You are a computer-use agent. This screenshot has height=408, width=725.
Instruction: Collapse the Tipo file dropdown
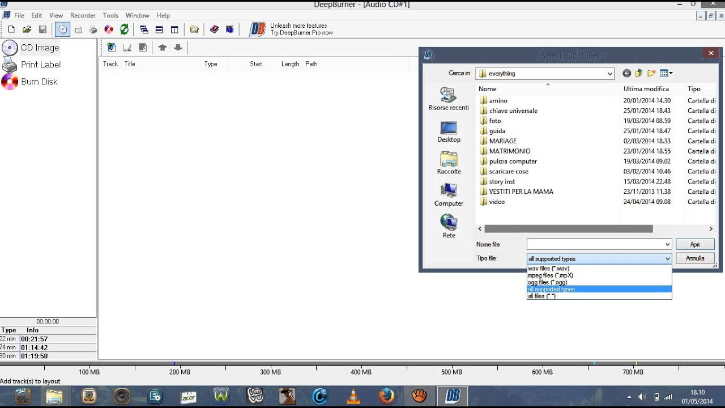pyautogui.click(x=667, y=258)
